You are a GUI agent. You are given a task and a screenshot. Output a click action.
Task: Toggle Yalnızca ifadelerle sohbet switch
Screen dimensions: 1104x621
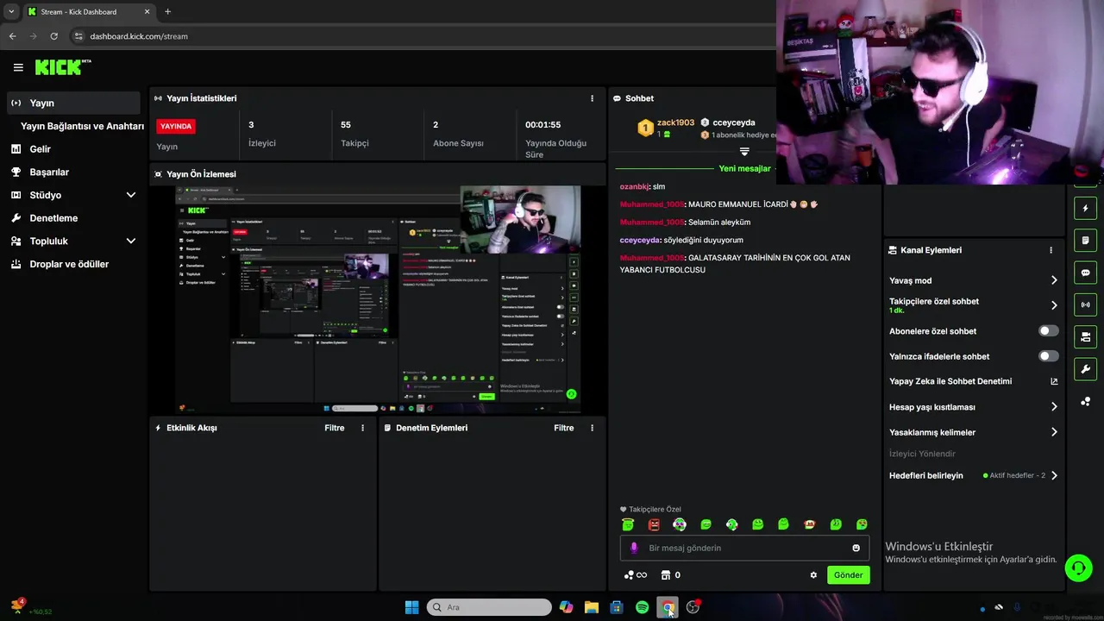coord(1048,356)
